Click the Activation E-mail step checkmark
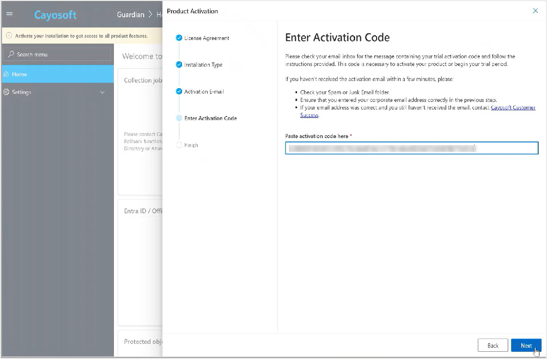Image resolution: width=547 pixels, height=359 pixels. tap(179, 91)
